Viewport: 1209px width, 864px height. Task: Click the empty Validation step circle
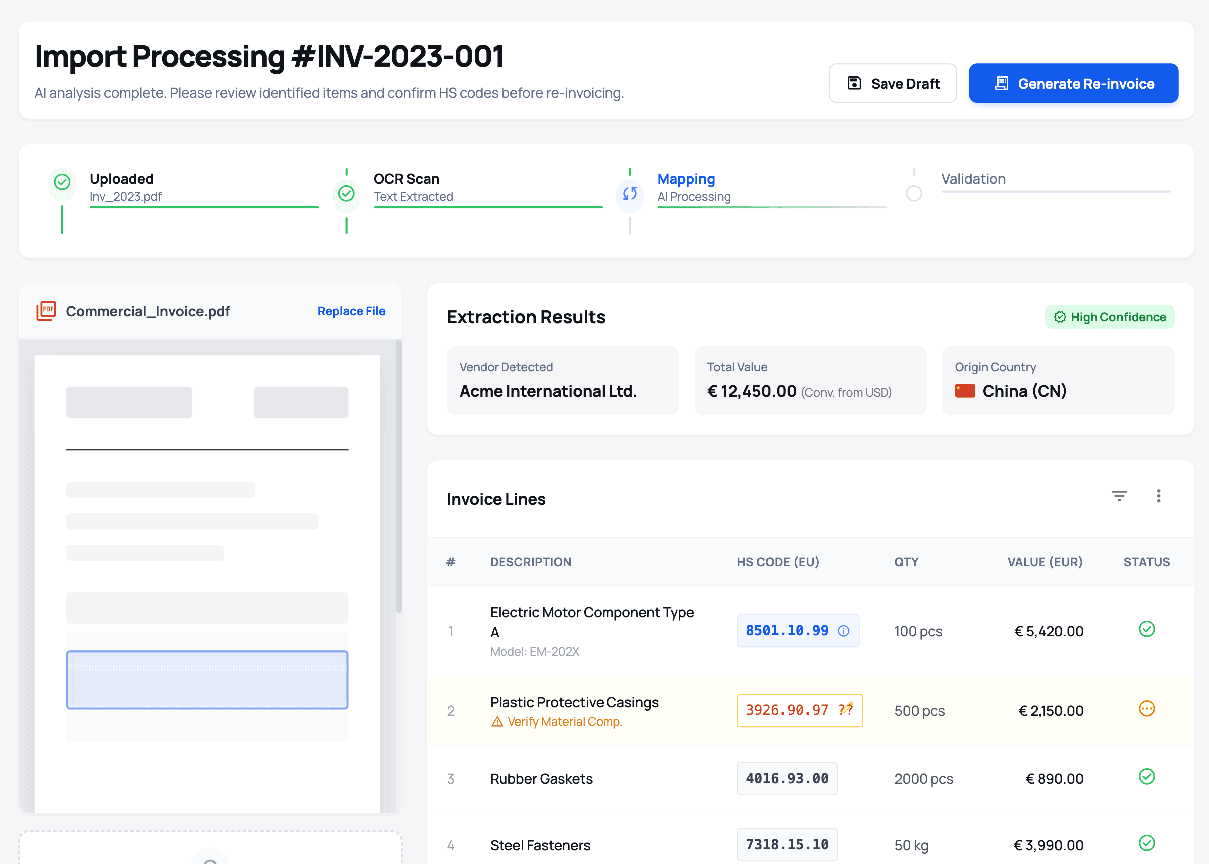tap(914, 194)
